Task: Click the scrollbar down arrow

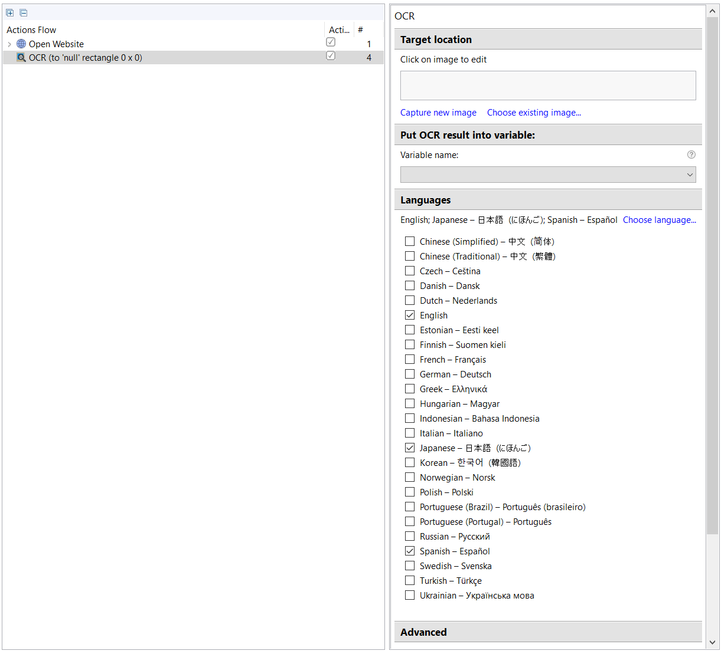Action: 713,643
